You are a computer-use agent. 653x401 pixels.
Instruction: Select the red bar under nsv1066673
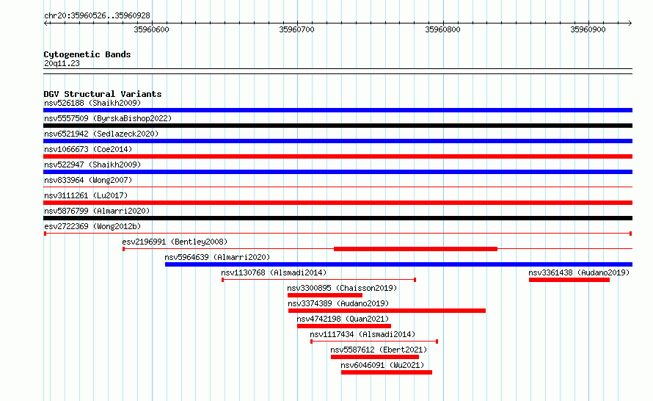338,156
